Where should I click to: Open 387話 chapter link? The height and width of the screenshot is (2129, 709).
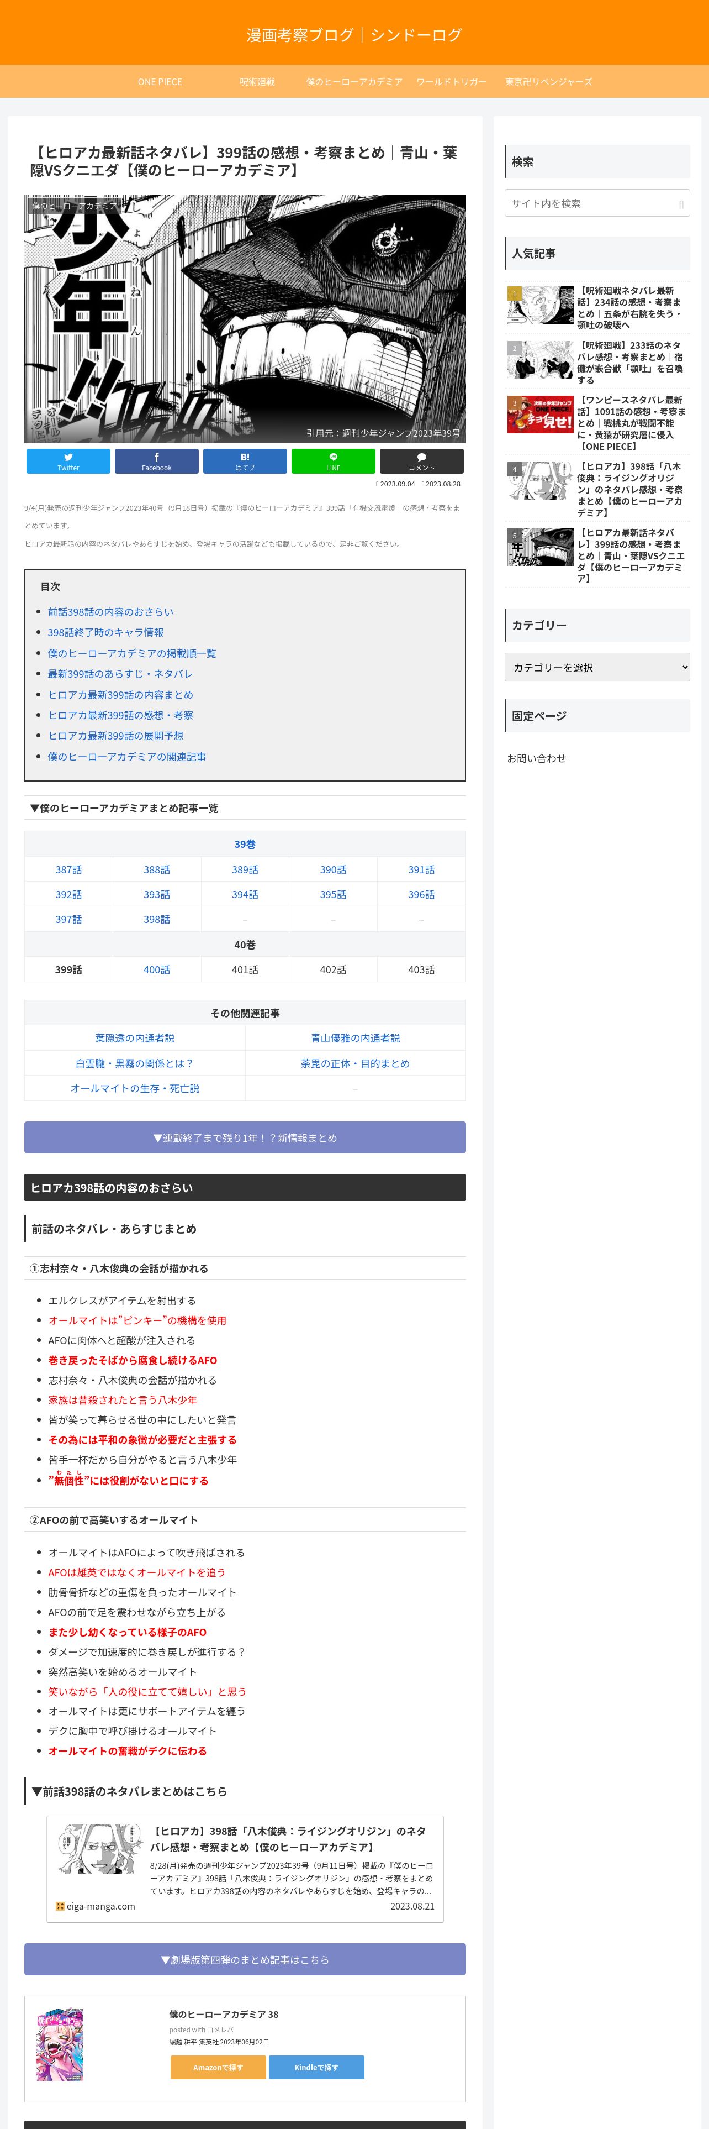click(68, 869)
